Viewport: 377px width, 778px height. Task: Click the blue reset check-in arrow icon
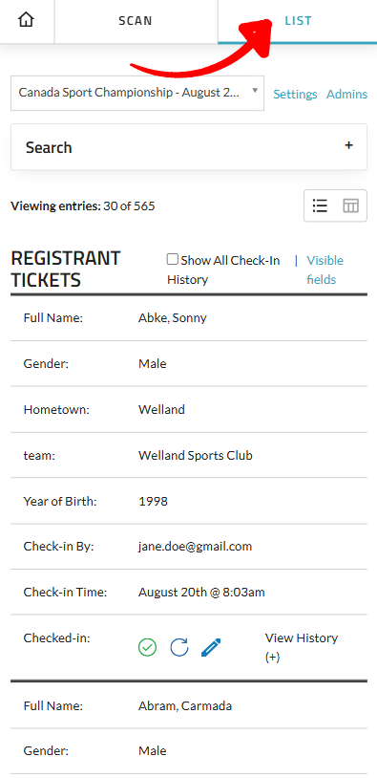(x=178, y=647)
